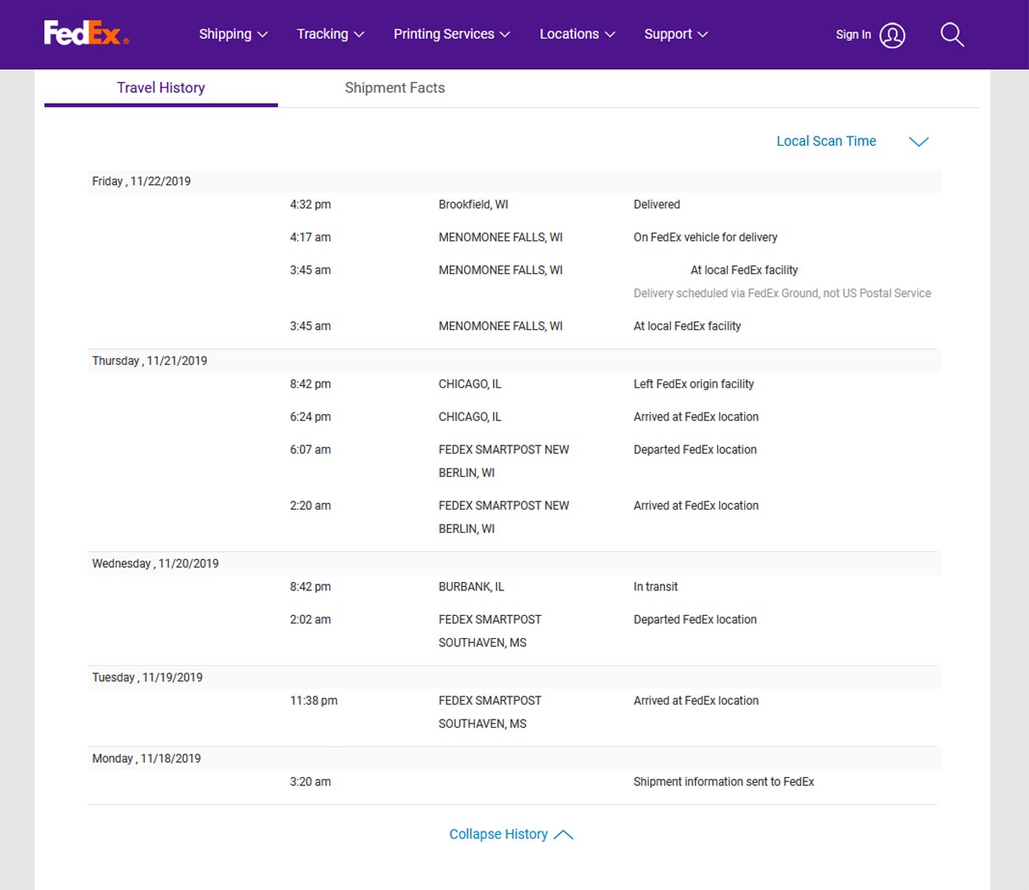Click the Sign In user avatar icon

(892, 35)
